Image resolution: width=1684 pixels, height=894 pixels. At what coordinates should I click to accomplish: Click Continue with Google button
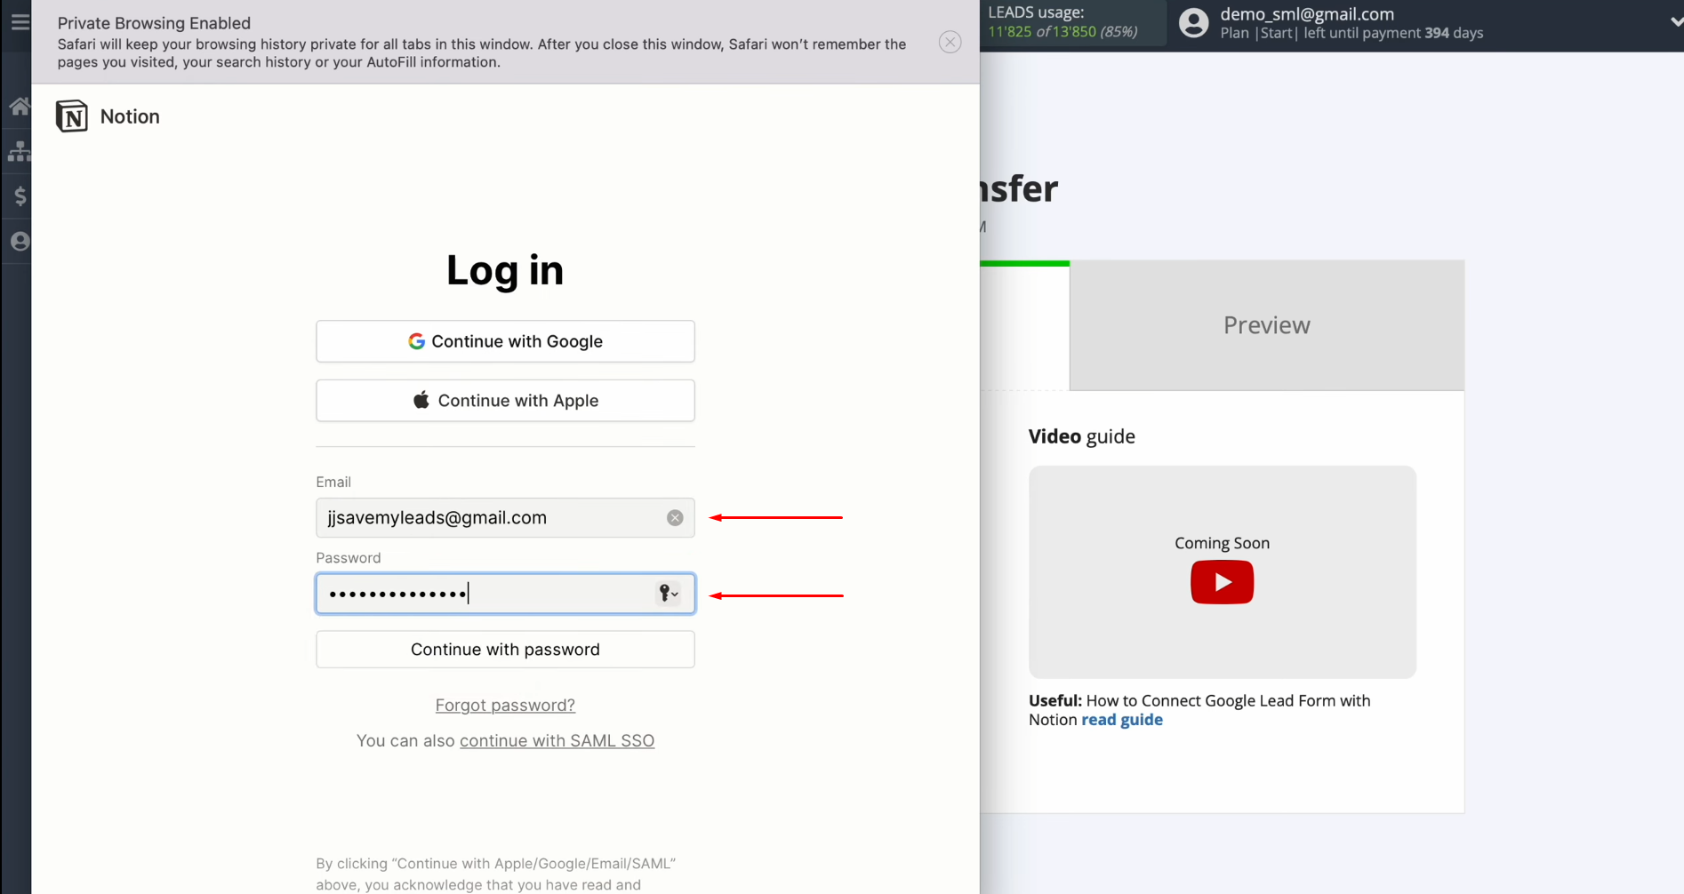[x=505, y=341]
